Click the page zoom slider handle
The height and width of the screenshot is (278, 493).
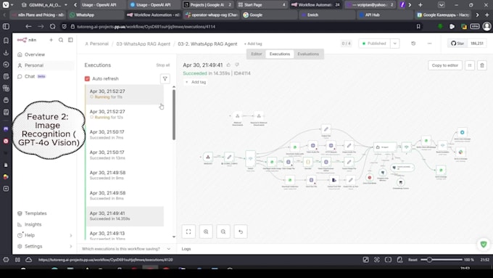429,260
